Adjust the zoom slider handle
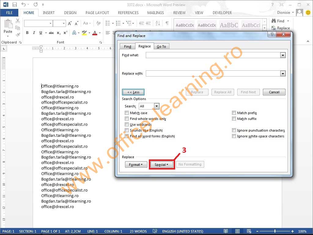This screenshot has height=235, width=313. 275,231
